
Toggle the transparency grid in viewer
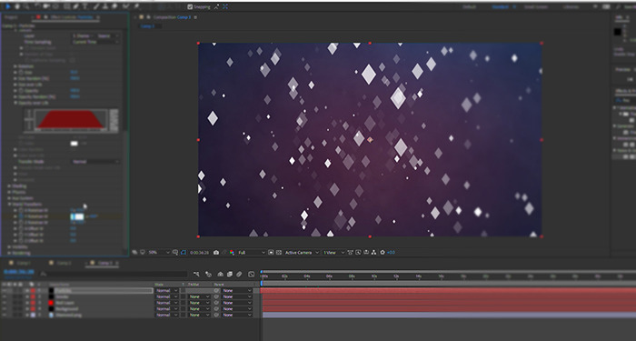(279, 253)
